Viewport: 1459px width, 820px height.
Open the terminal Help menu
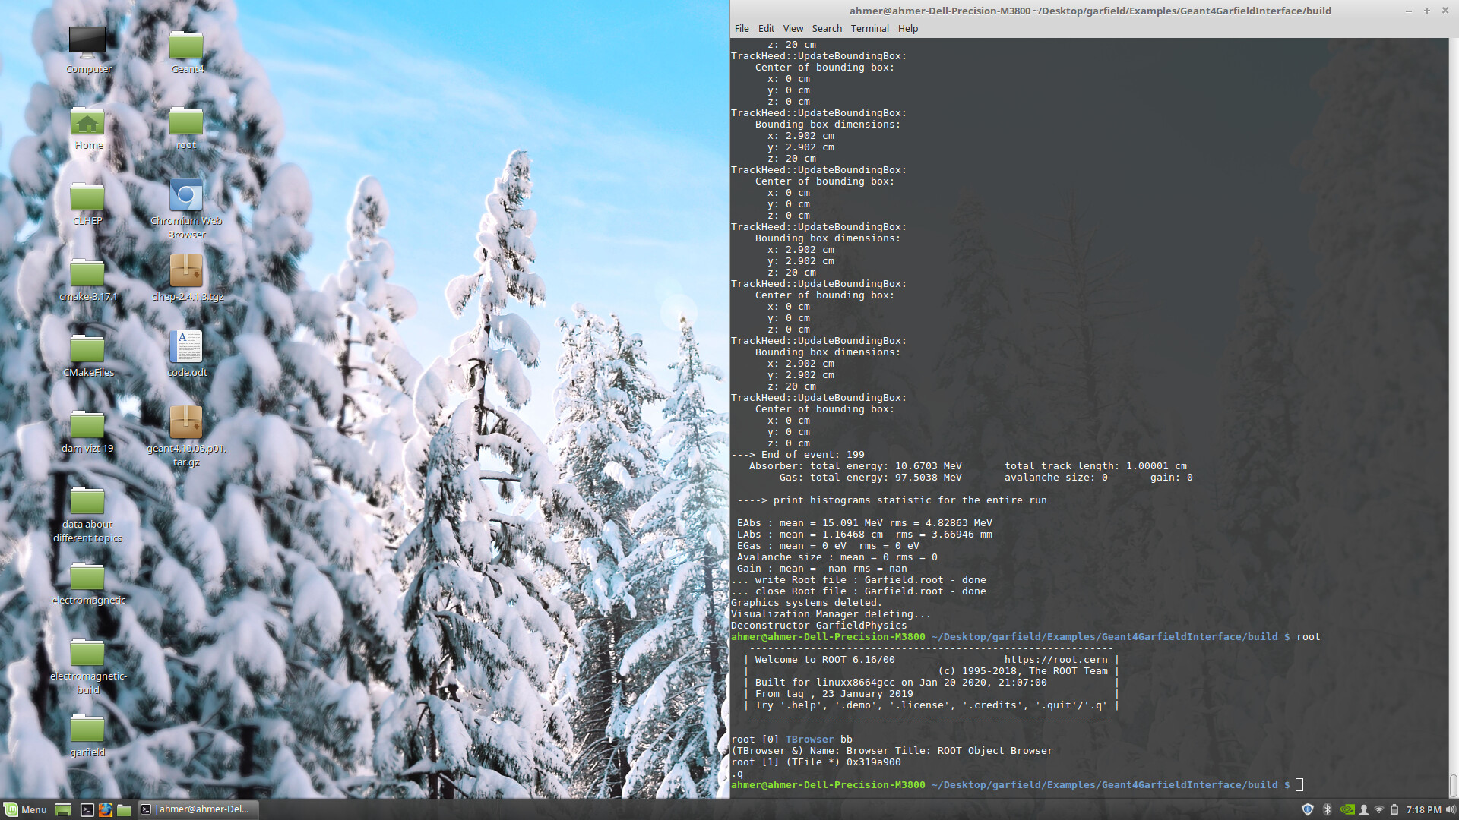907,28
